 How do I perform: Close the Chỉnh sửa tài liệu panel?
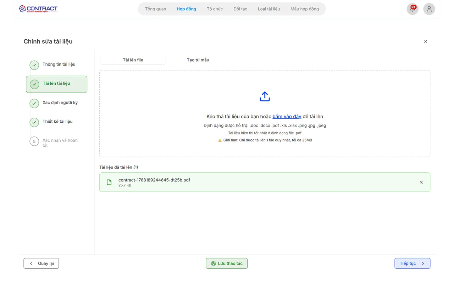coord(425,41)
